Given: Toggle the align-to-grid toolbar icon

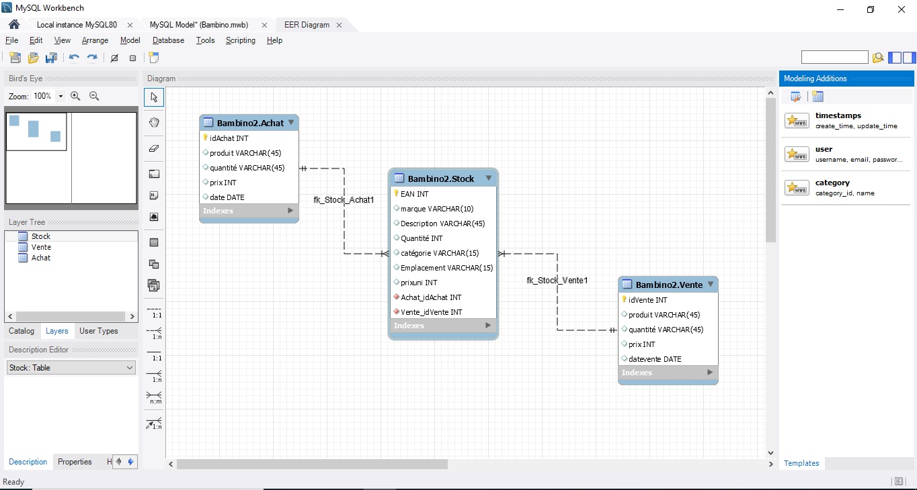Looking at the screenshot, I should point(132,58).
